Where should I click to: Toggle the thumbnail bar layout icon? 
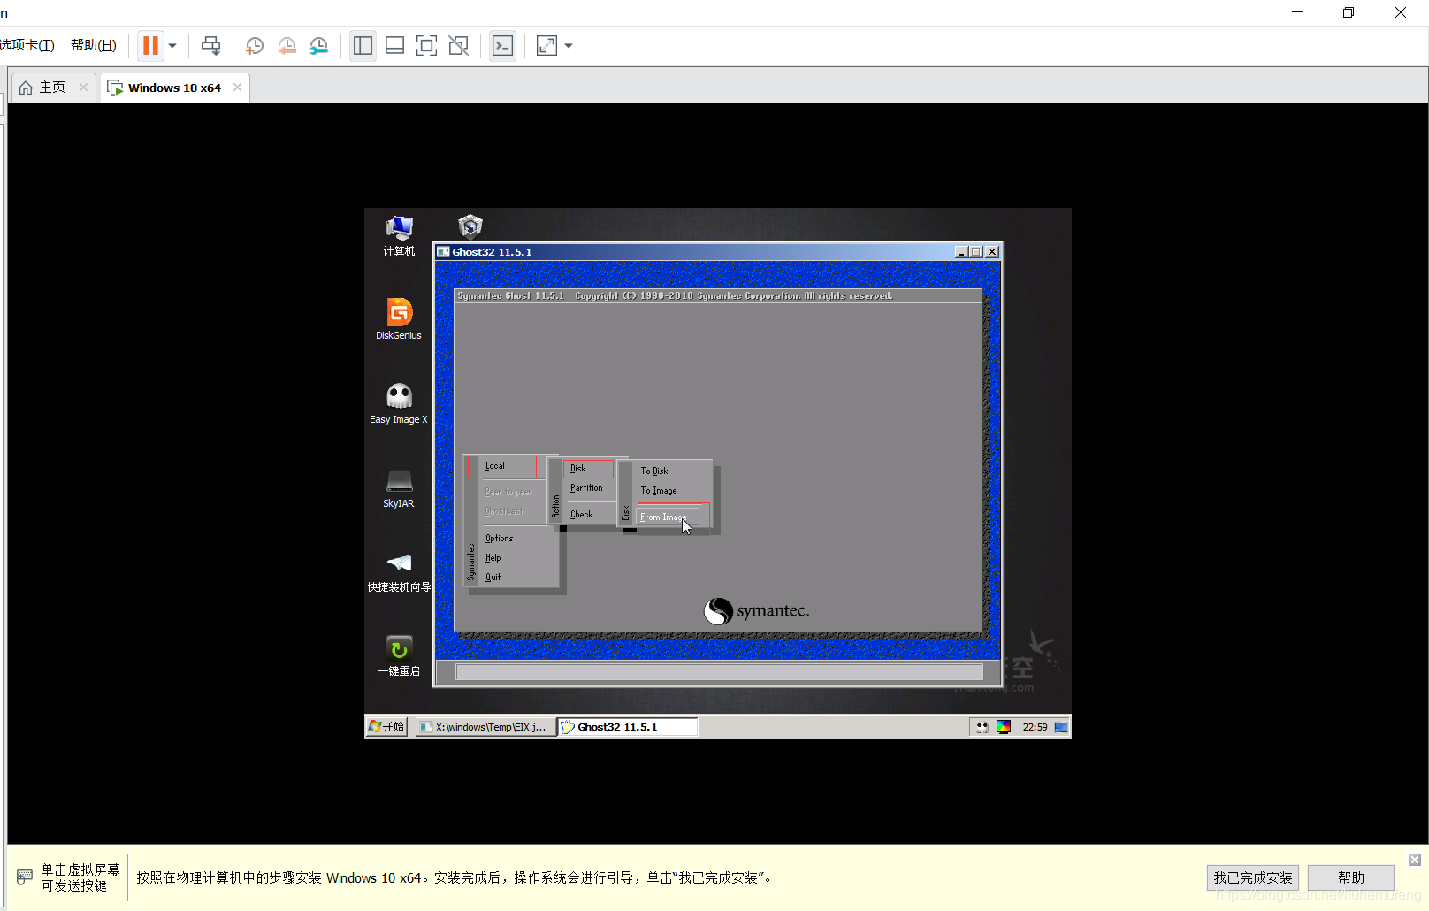[x=394, y=46]
